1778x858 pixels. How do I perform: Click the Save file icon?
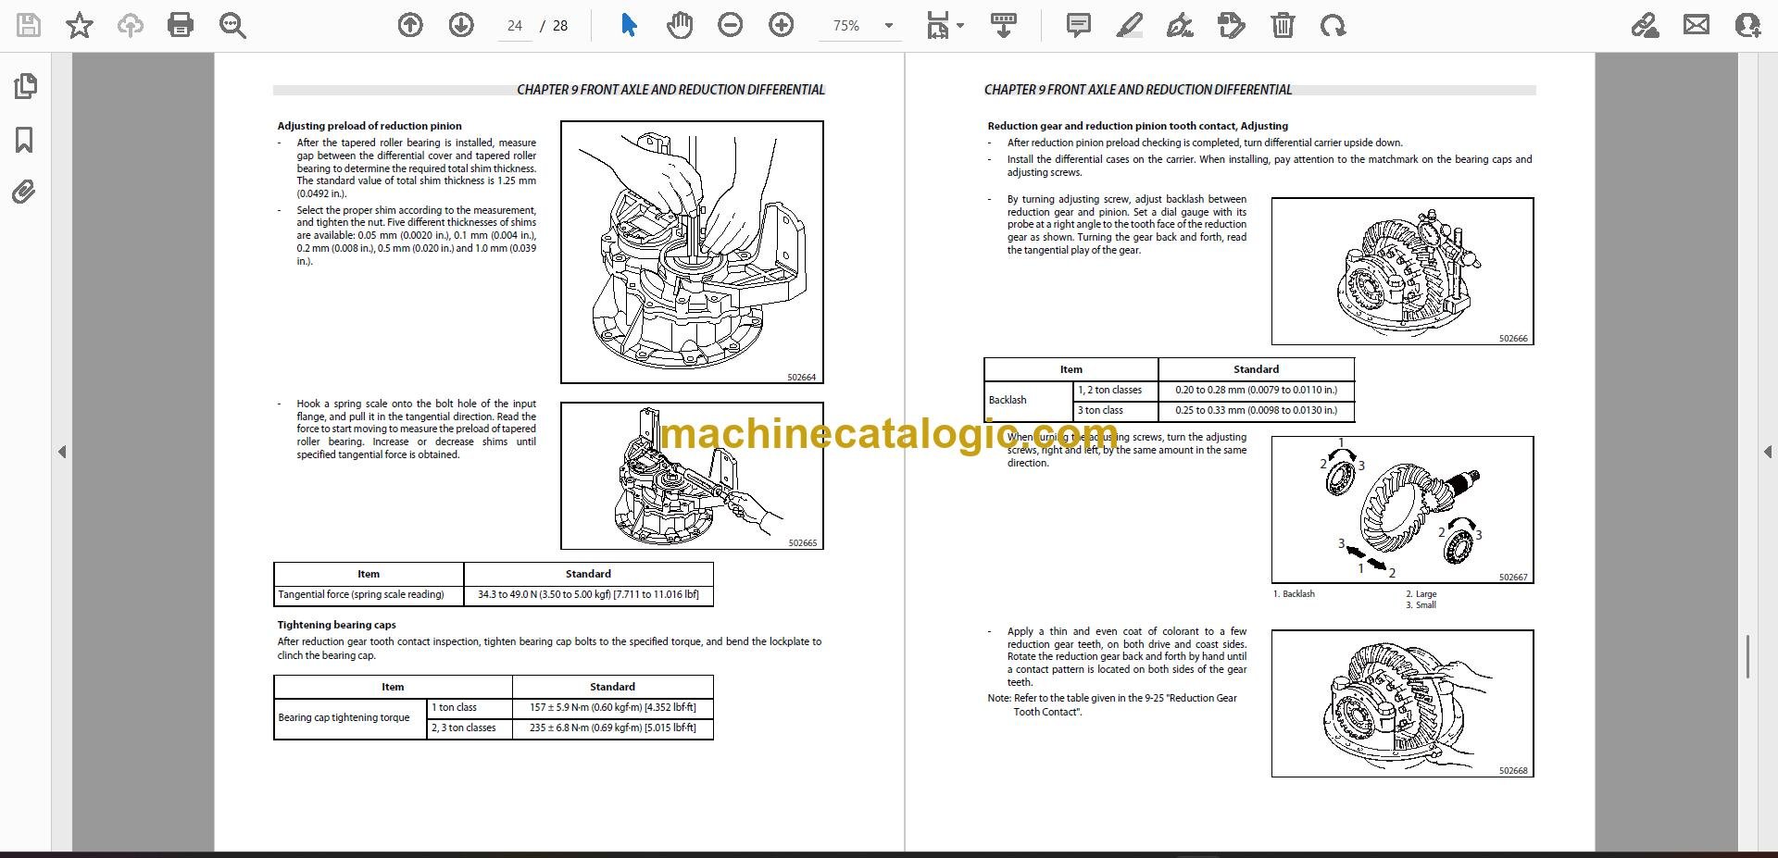click(29, 25)
